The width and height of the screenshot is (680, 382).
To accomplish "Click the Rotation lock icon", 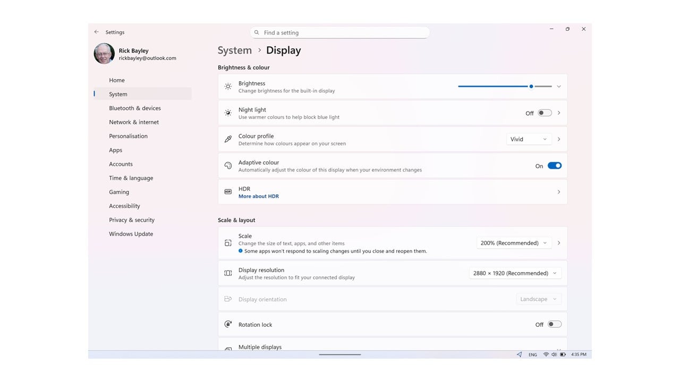I will point(228,324).
